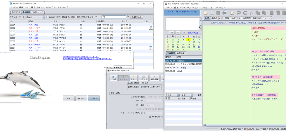286x132 pixels.
Task: Click the redo arrow icon in Inspector toolbar
Action: 245,13
